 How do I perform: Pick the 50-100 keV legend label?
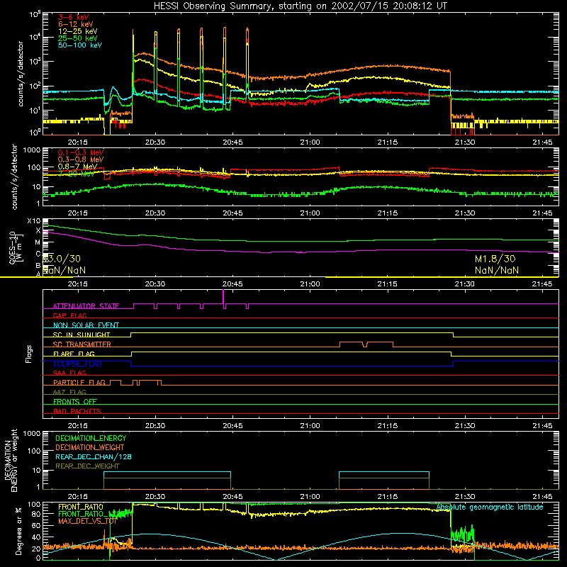(x=80, y=45)
